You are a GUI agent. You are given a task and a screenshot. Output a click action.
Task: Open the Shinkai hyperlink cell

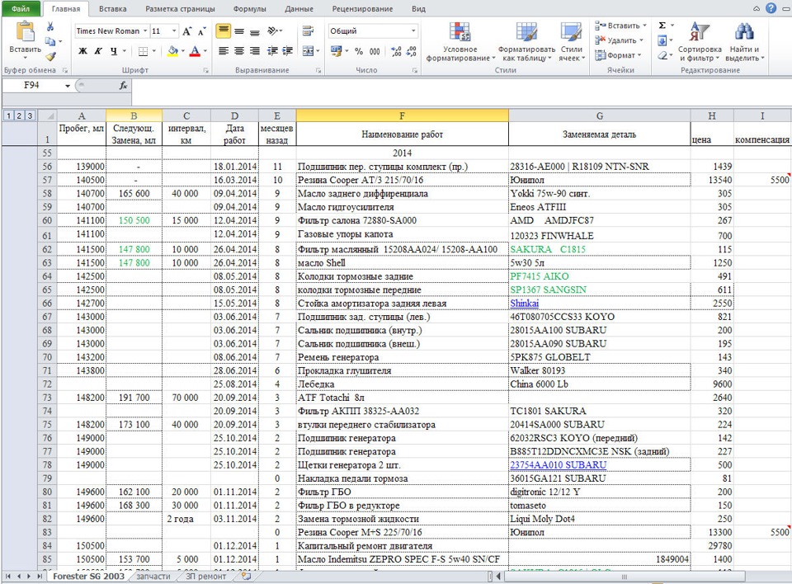pyautogui.click(x=524, y=303)
